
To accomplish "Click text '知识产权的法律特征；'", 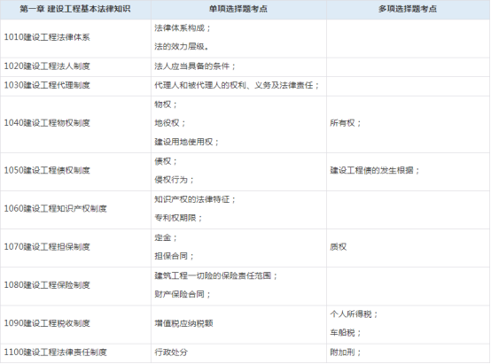I will coord(195,199).
